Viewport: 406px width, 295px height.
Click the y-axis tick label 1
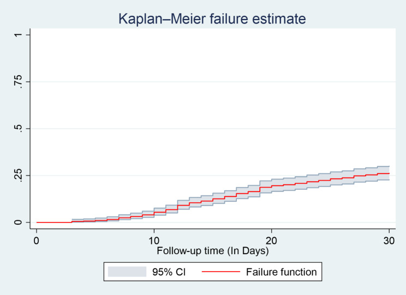click(x=19, y=35)
